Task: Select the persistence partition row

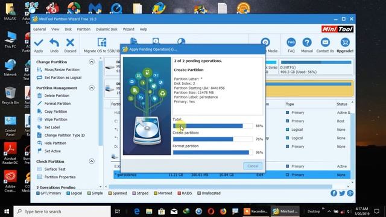Action: (232, 175)
